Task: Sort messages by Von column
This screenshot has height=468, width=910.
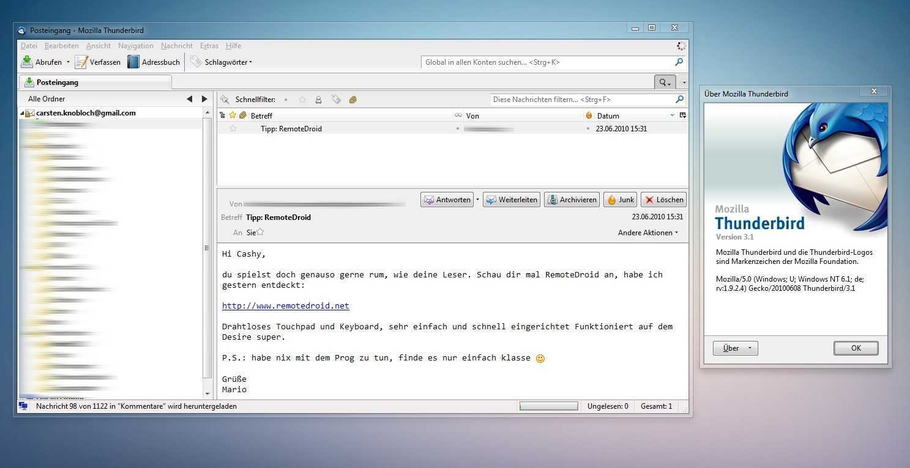Action: click(x=523, y=115)
